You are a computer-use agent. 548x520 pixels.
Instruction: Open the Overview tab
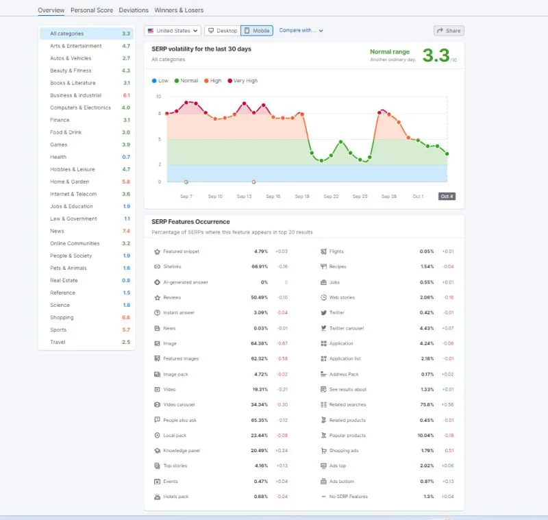tap(51, 10)
